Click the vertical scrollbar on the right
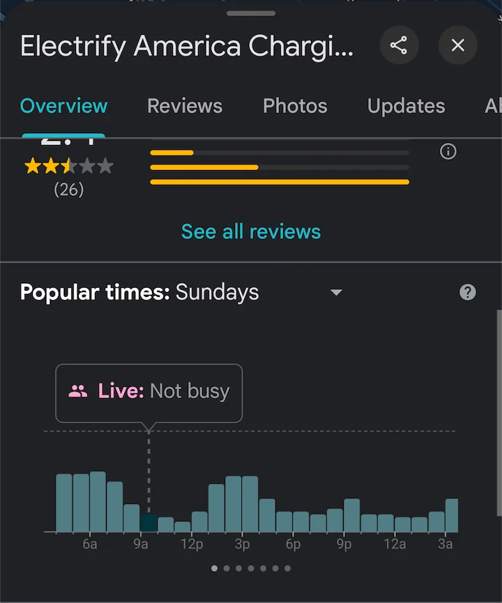Image resolution: width=502 pixels, height=603 pixels. (499, 413)
